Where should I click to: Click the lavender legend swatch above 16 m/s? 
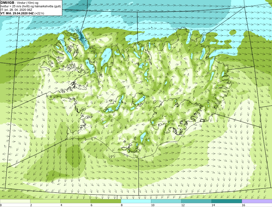coord(257,201)
